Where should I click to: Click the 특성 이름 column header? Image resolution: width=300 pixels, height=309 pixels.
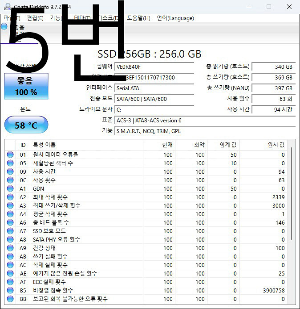click(x=86, y=145)
